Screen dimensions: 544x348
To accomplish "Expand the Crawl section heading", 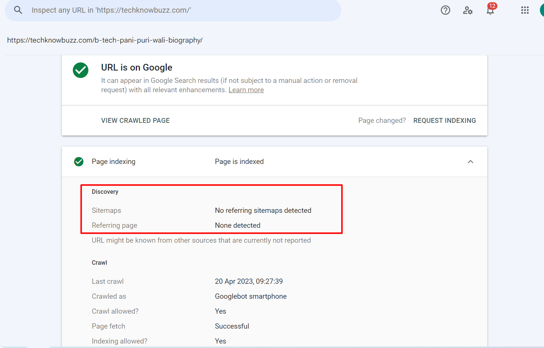I will point(99,262).
